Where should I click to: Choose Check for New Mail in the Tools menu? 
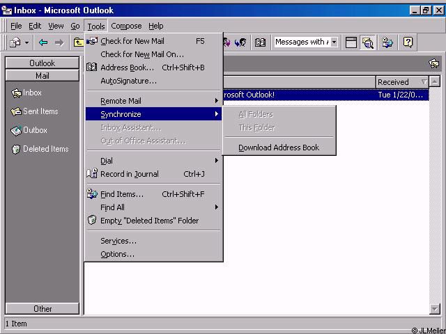click(x=153, y=41)
